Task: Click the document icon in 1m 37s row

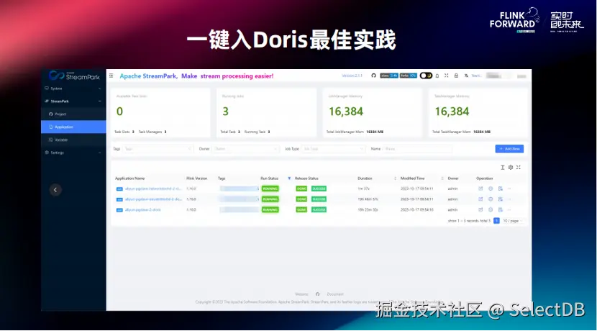Action: pyautogui.click(x=501, y=189)
